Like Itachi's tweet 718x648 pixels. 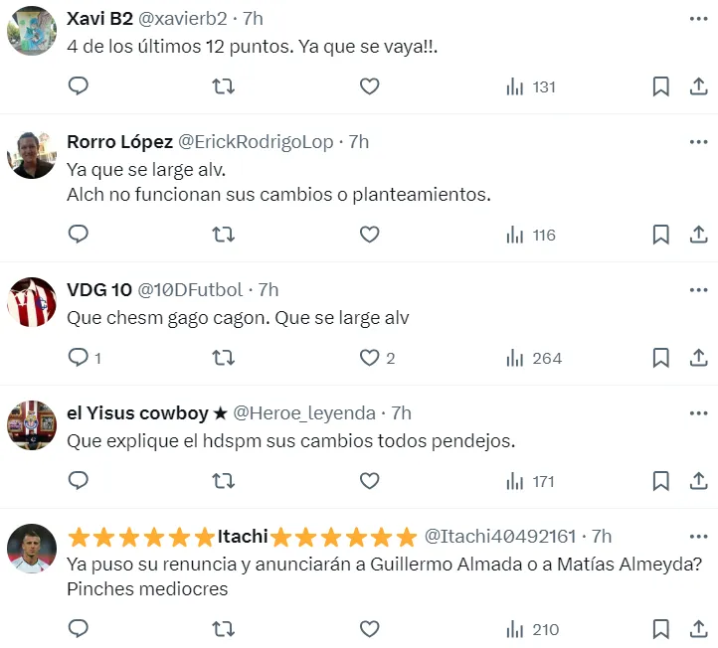(369, 629)
